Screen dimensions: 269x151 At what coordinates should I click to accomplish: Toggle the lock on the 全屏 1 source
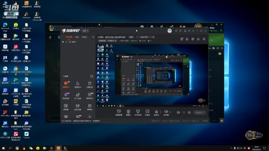66,42
